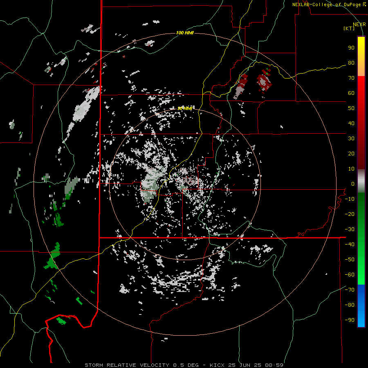
Task: Click the [KT] units label
Action: pos(349,28)
